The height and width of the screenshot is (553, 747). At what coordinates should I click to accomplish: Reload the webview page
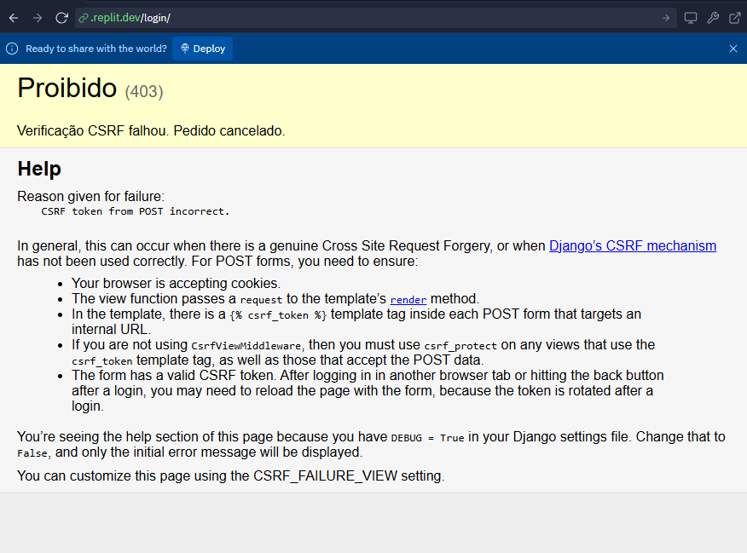tap(61, 18)
